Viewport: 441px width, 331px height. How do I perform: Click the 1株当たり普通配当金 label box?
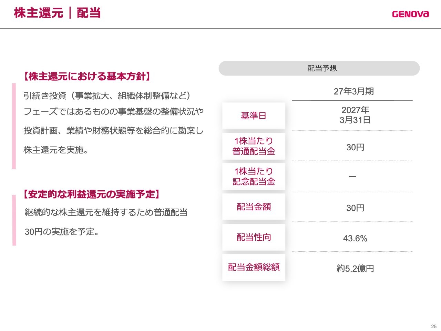point(254,146)
